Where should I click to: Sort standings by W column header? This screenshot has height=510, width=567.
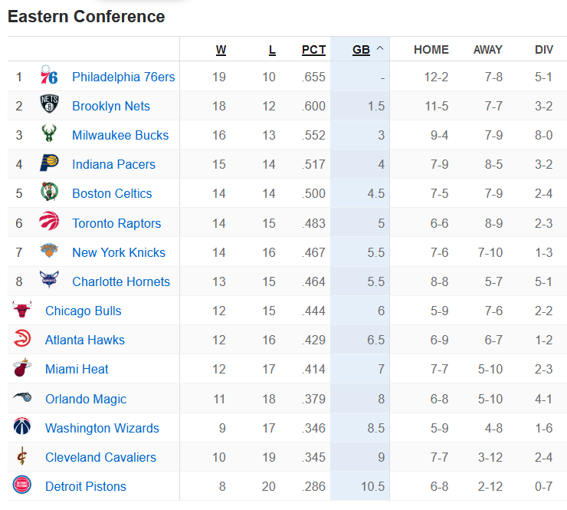coord(221,50)
